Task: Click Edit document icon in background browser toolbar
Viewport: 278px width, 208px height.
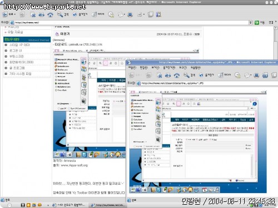Action: click(140, 14)
